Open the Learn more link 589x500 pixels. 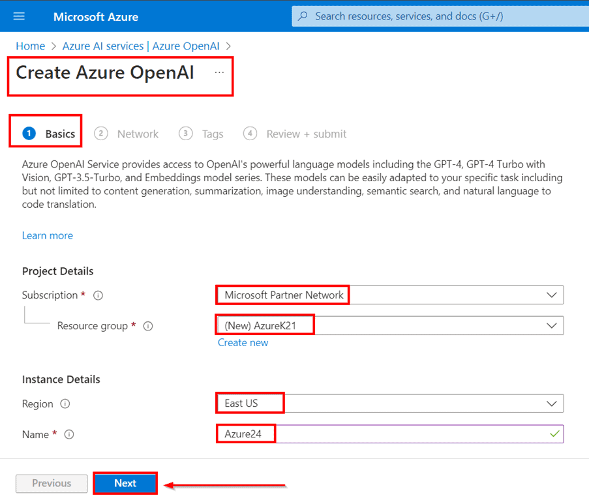click(x=48, y=235)
